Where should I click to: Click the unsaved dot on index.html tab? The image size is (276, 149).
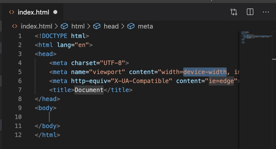pos(55,12)
